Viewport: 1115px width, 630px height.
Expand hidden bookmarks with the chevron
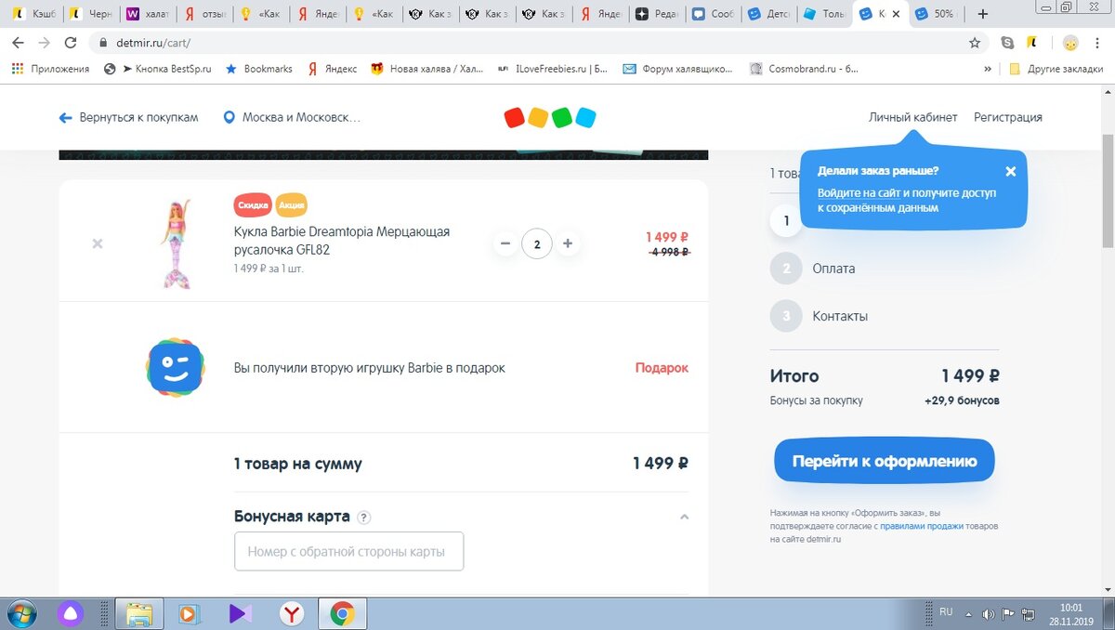click(x=988, y=69)
